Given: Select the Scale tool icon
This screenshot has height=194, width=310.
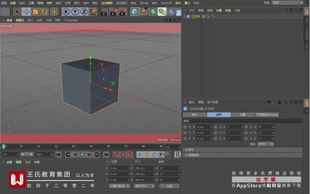Looking at the screenshot, I should (35, 12).
